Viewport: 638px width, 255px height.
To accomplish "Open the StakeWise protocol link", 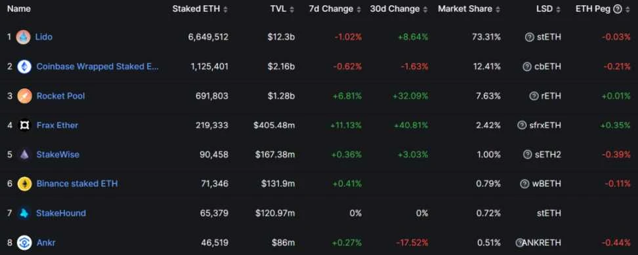I will pyautogui.click(x=58, y=155).
